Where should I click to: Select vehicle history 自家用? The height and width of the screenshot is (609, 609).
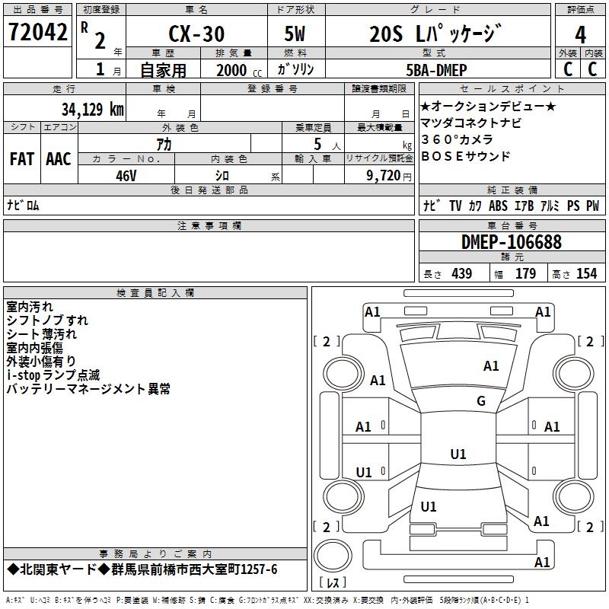point(163,70)
